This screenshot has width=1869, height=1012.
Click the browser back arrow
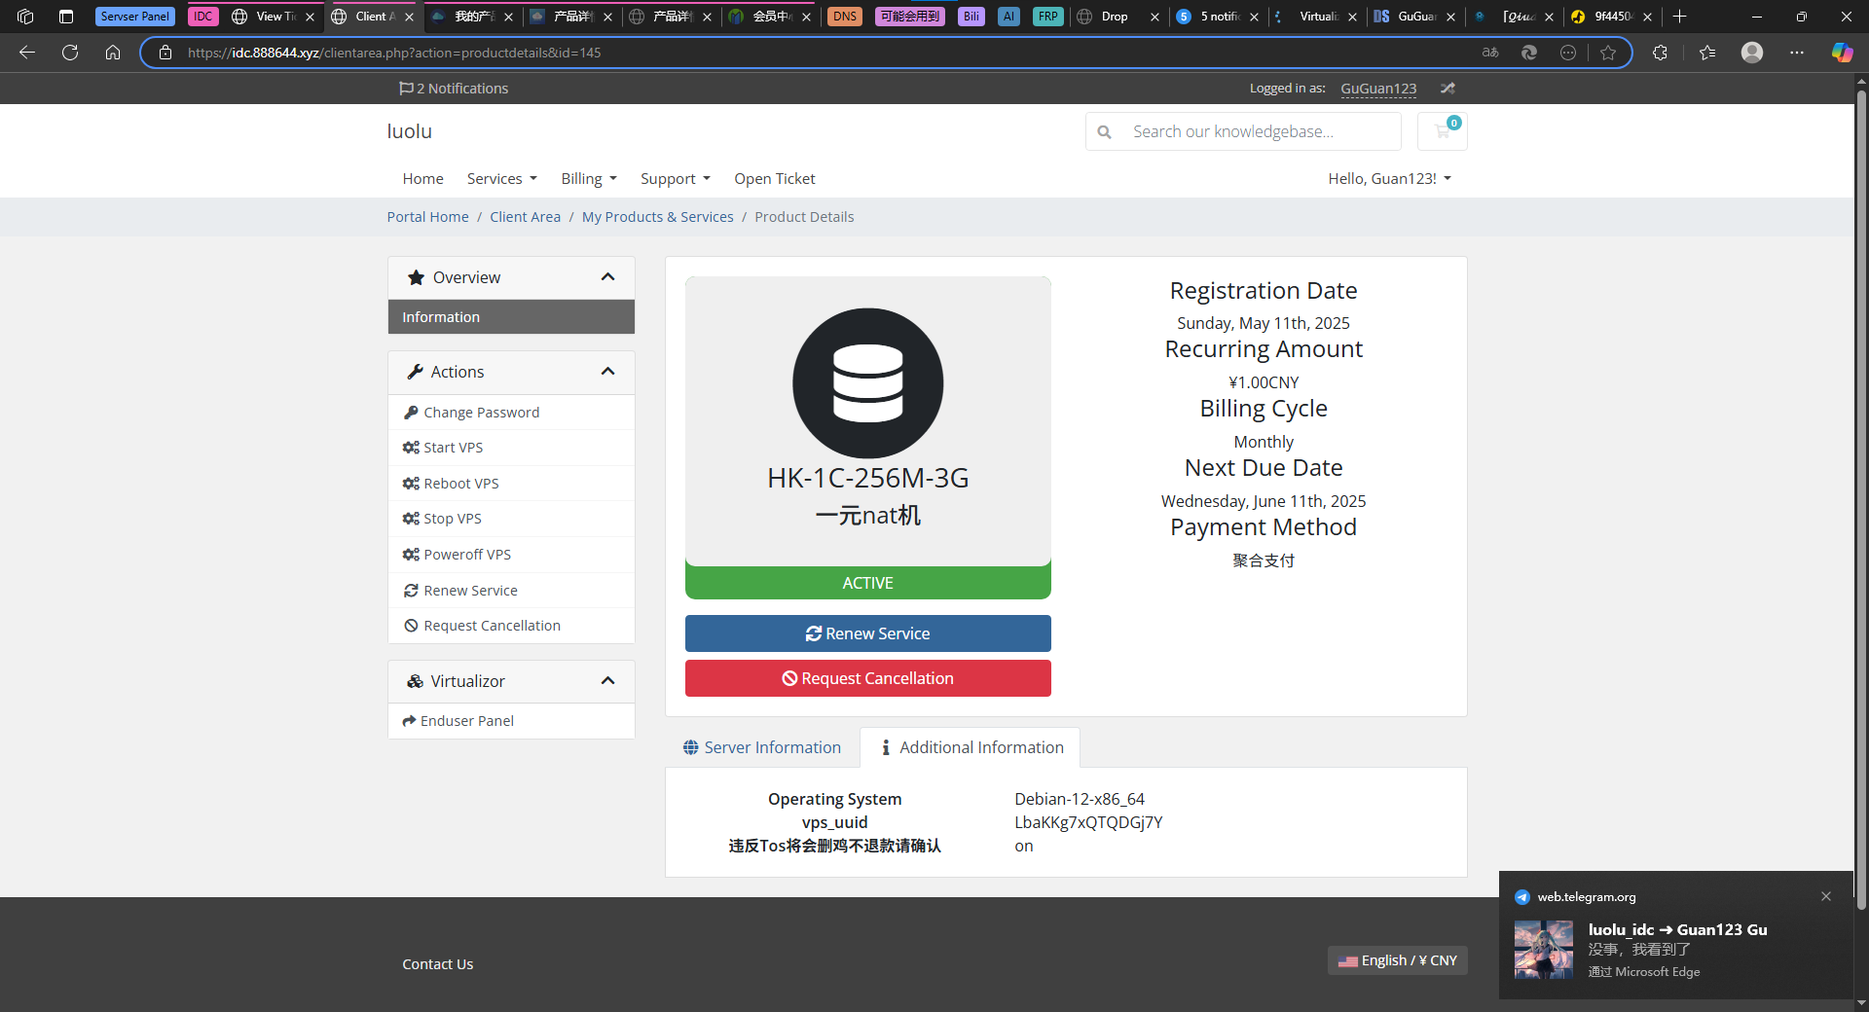click(27, 53)
